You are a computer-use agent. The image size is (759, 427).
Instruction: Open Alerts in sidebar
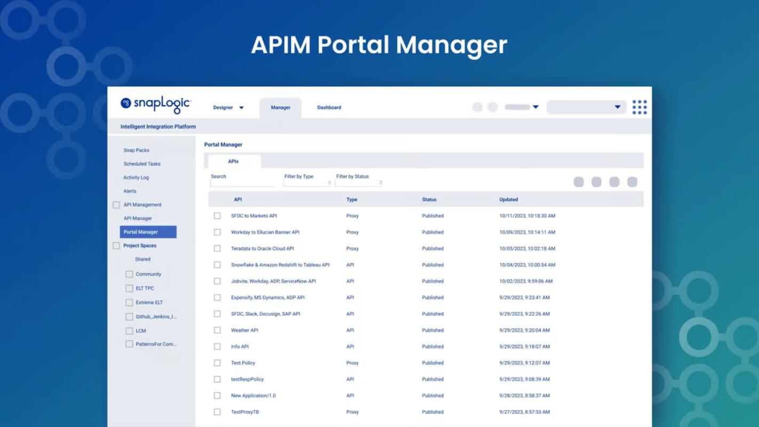click(x=130, y=191)
